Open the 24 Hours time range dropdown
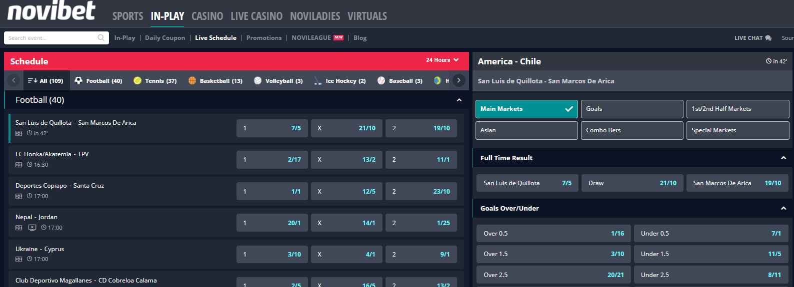Viewport: 794px width, 287px height. [442, 60]
